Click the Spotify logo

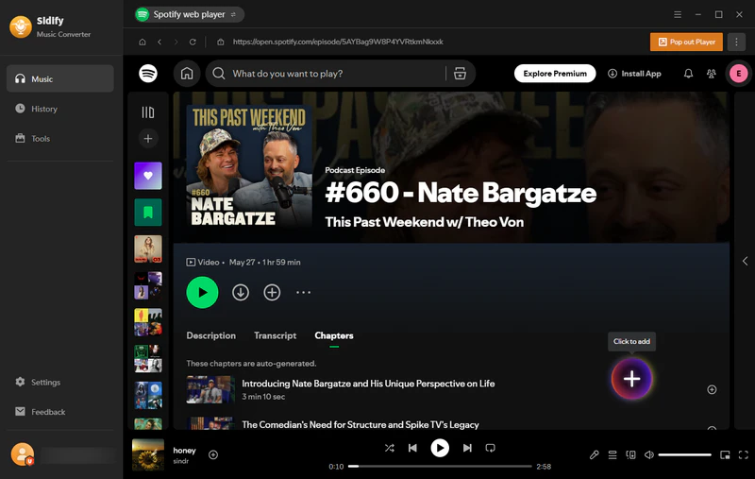(148, 74)
